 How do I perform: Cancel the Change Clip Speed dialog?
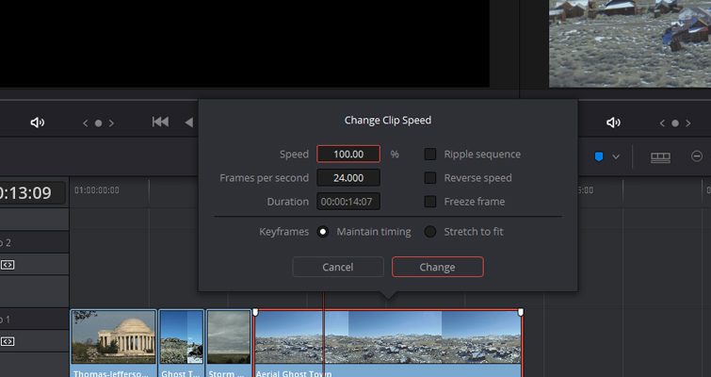point(338,268)
